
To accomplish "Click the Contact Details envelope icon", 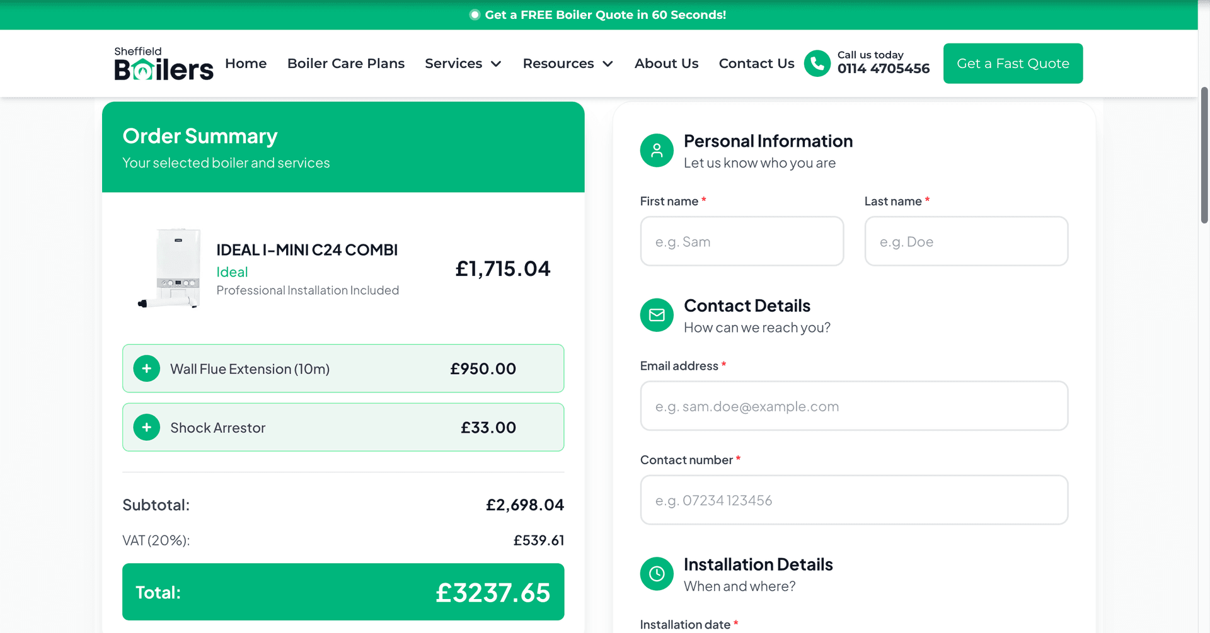I will tap(657, 315).
